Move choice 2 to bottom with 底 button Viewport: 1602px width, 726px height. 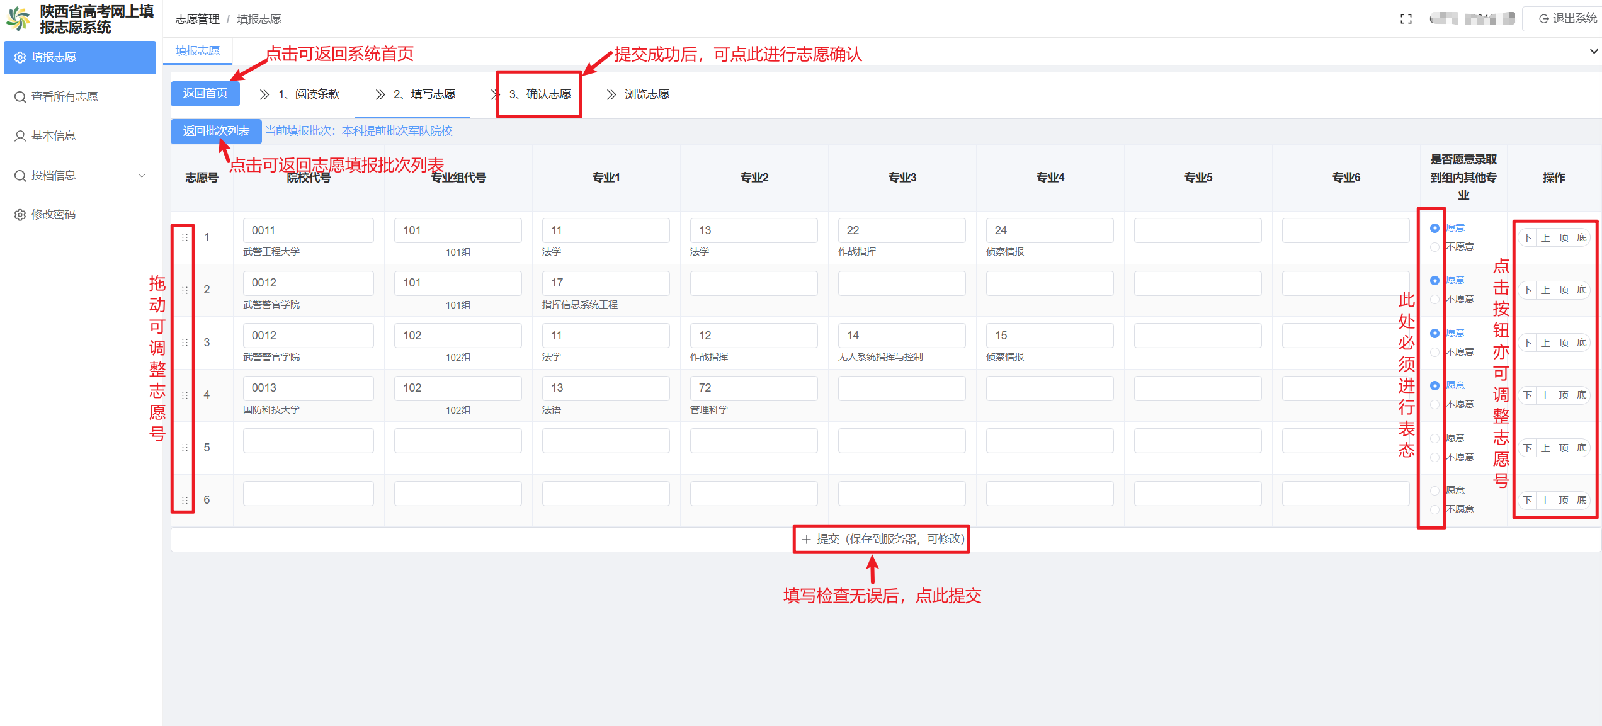[x=1581, y=290]
